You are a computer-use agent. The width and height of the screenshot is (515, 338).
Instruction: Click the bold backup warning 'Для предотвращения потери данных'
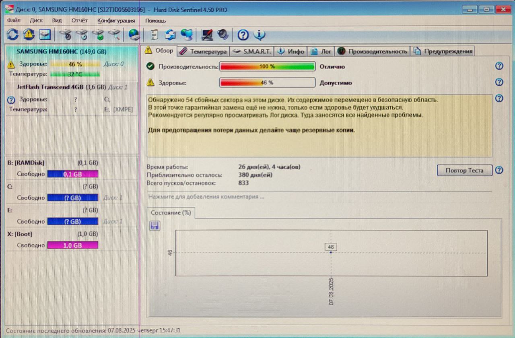[x=251, y=130]
